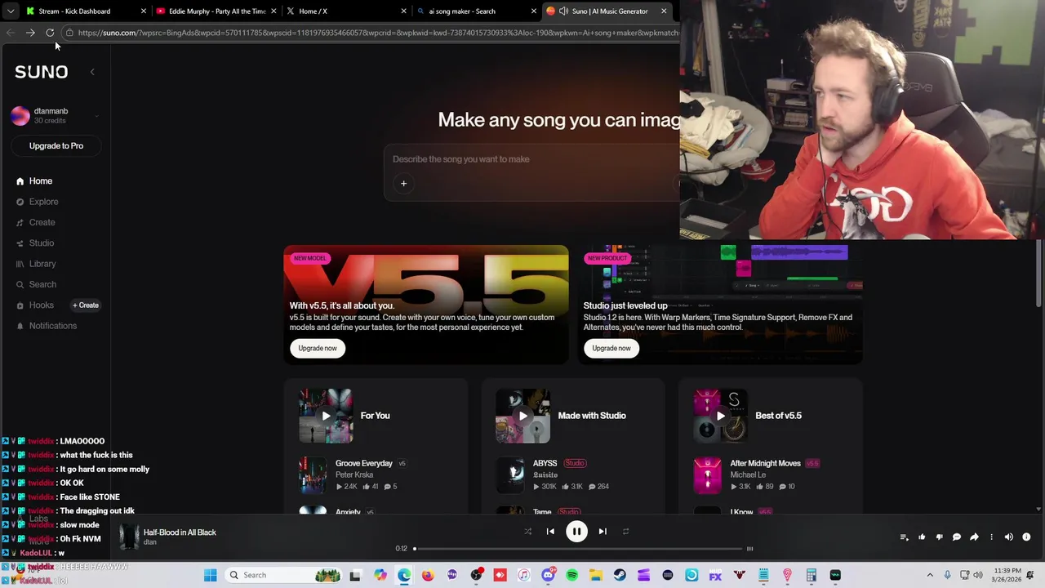1045x588 pixels.
Task: Play the For You playlist
Action: (326, 416)
